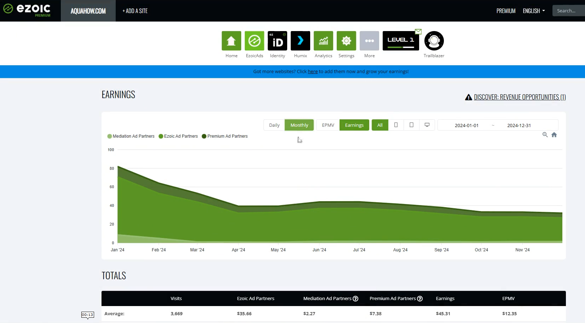The image size is (585, 323).
Task: Click the Search input box
Action: [x=569, y=11]
